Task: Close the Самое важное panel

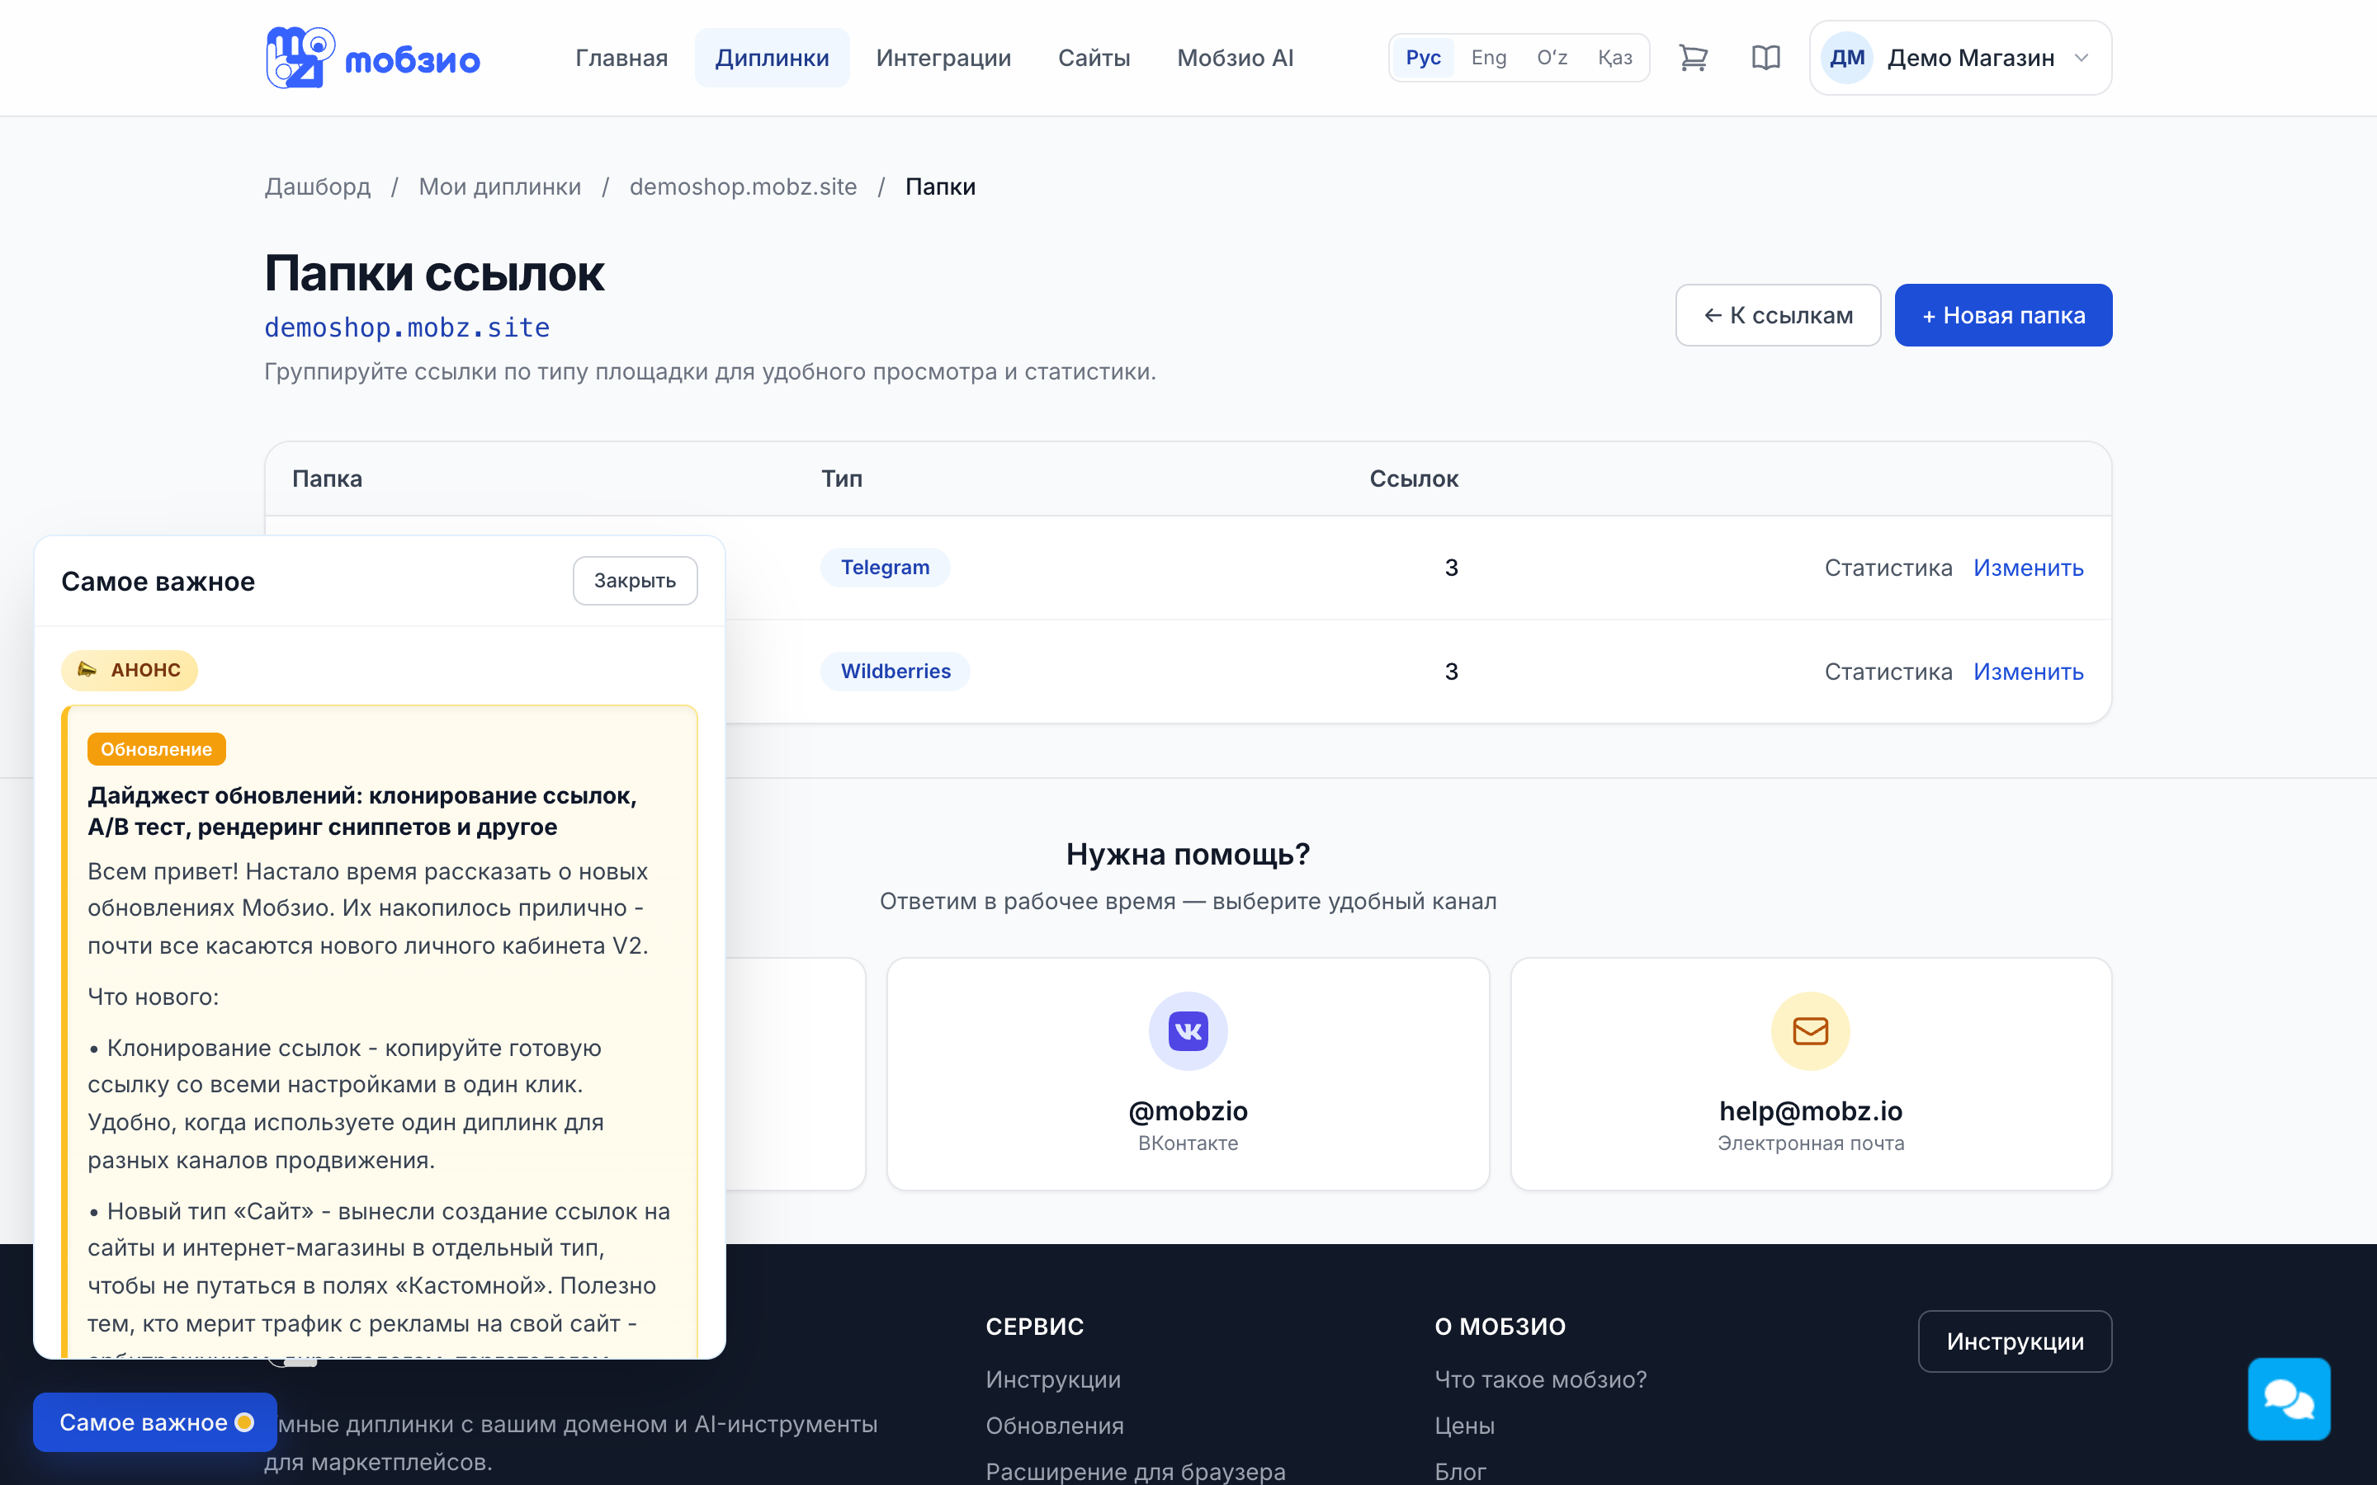Action: coord(635,581)
